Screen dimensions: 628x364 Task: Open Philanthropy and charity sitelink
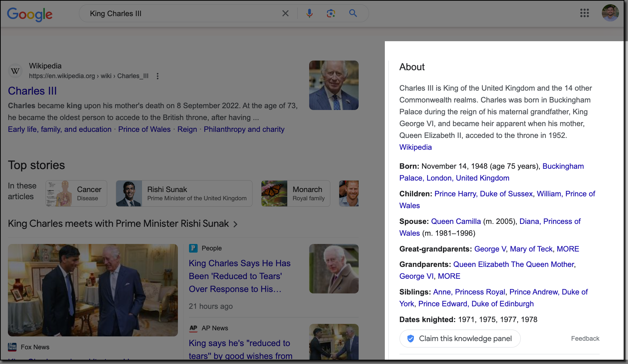point(244,129)
